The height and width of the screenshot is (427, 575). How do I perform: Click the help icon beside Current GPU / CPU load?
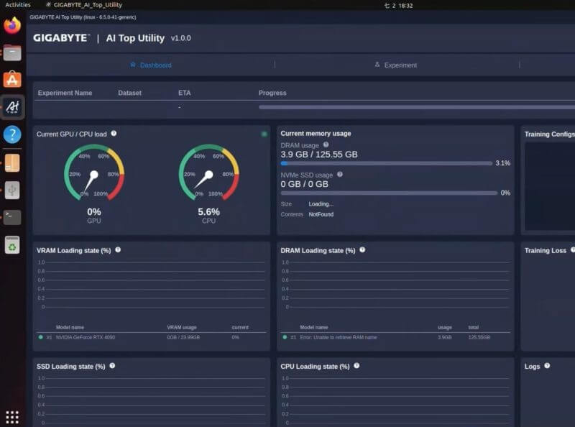[114, 134]
